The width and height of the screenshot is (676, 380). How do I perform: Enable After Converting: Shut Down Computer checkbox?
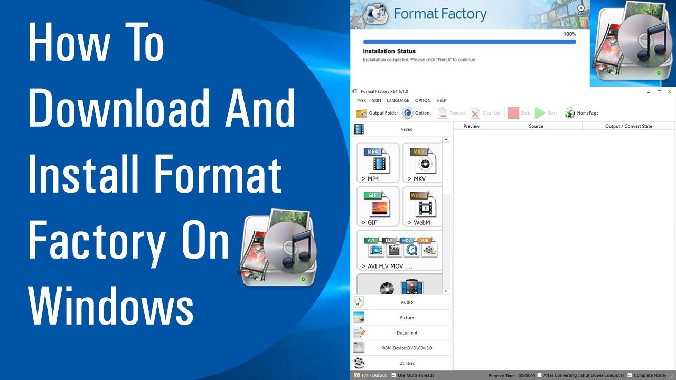pos(539,375)
